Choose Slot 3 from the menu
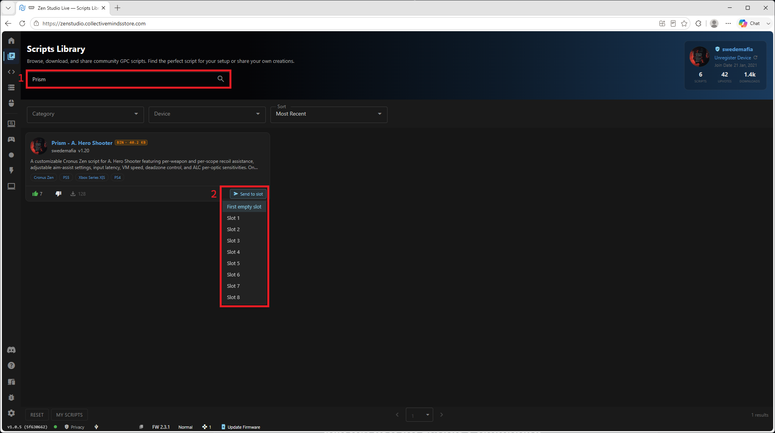 coord(244,241)
